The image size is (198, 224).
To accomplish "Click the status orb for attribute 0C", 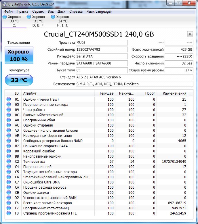I will click(9, 115).
